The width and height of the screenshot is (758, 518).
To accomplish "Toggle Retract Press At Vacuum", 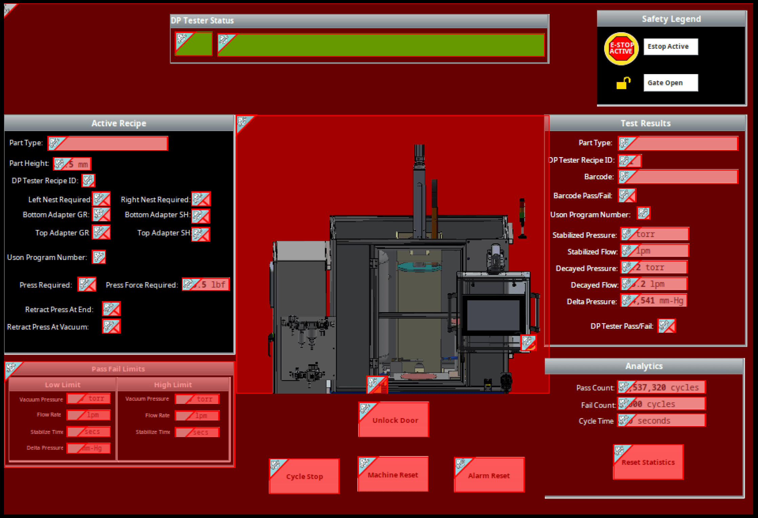I will coord(111,326).
